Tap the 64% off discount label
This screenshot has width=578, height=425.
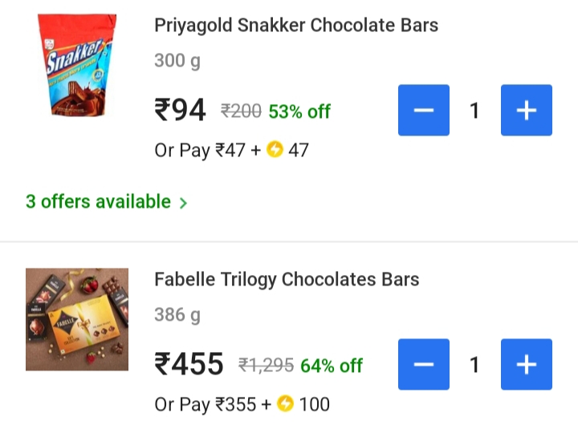tap(332, 366)
